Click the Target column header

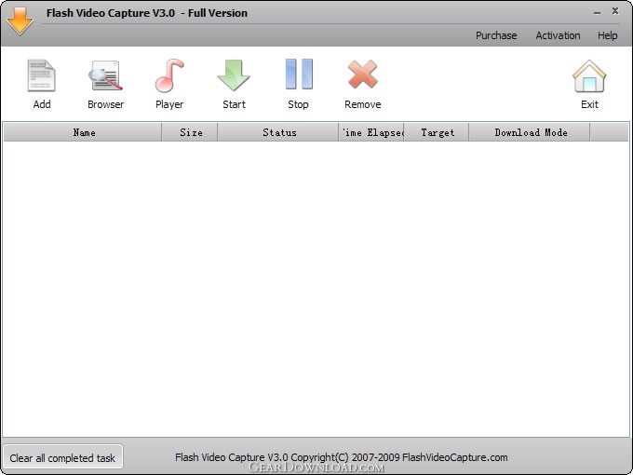437,132
